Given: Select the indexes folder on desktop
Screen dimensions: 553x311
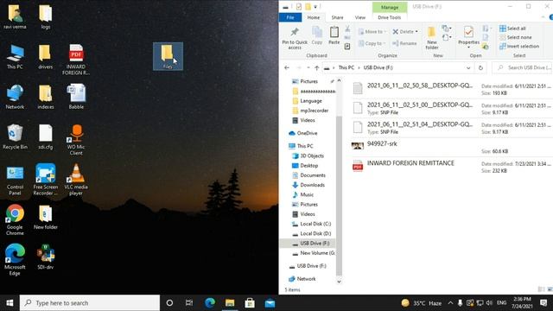Looking at the screenshot, I should [46, 97].
